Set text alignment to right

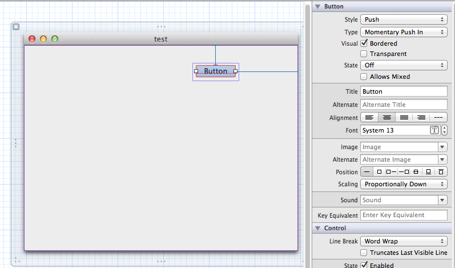pos(421,118)
